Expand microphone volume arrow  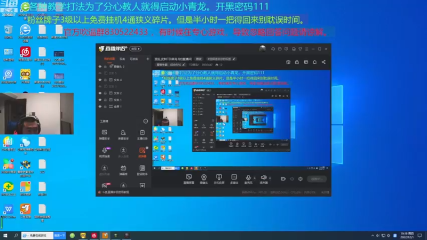(255, 178)
